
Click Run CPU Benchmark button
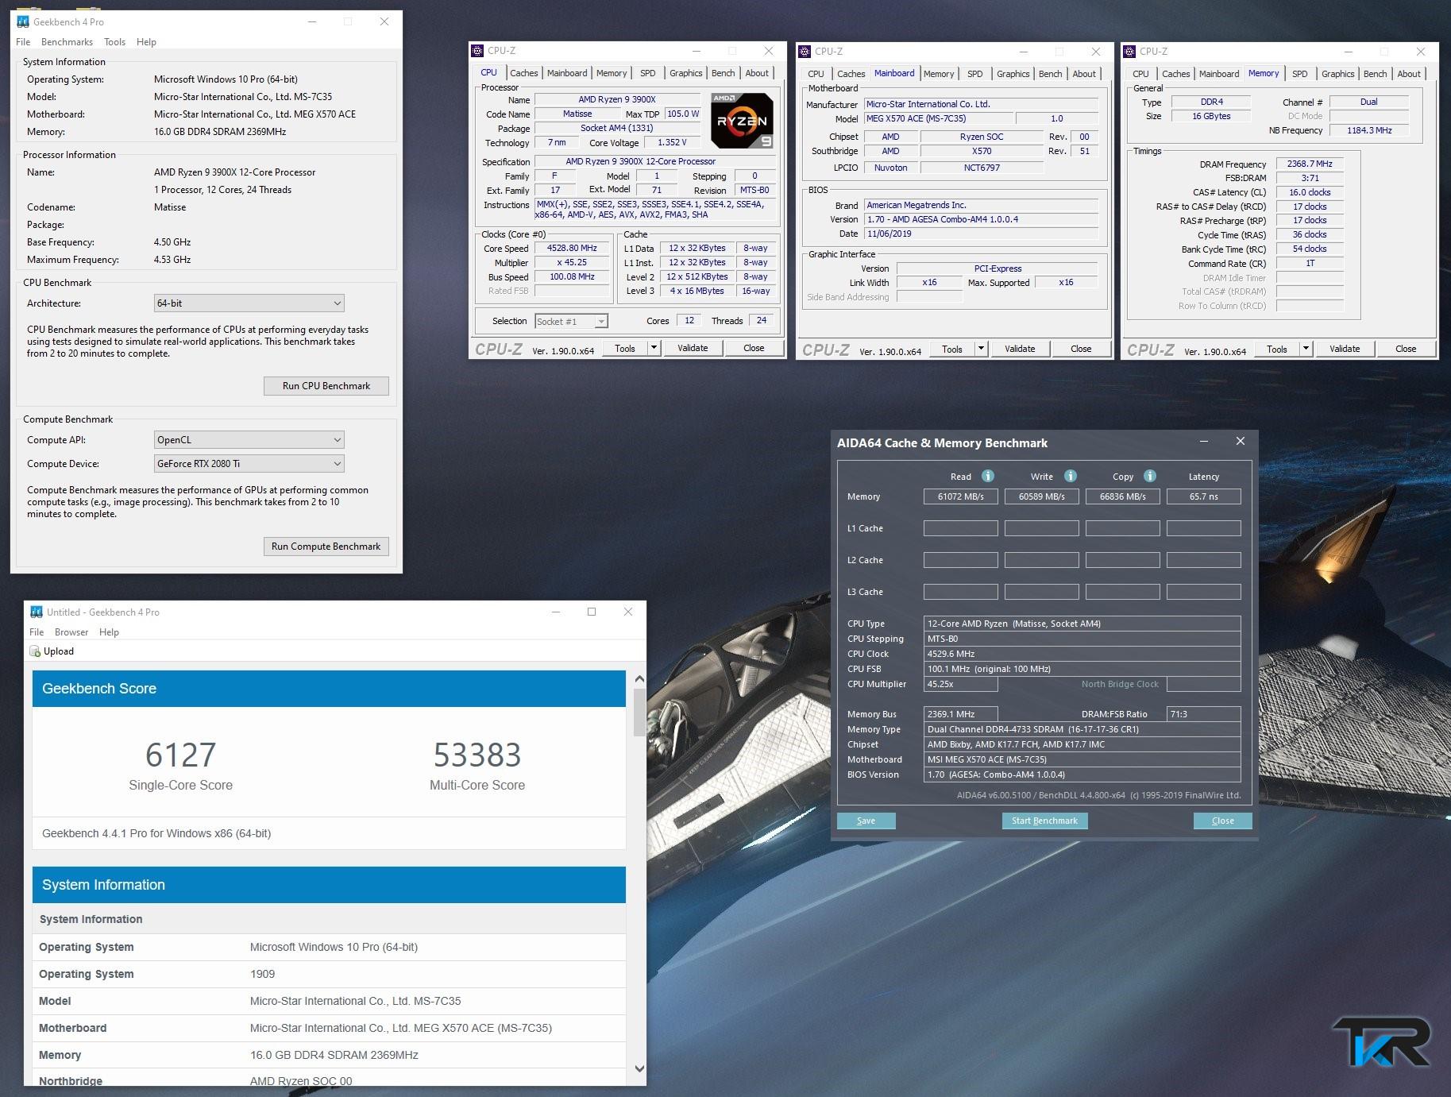326,386
